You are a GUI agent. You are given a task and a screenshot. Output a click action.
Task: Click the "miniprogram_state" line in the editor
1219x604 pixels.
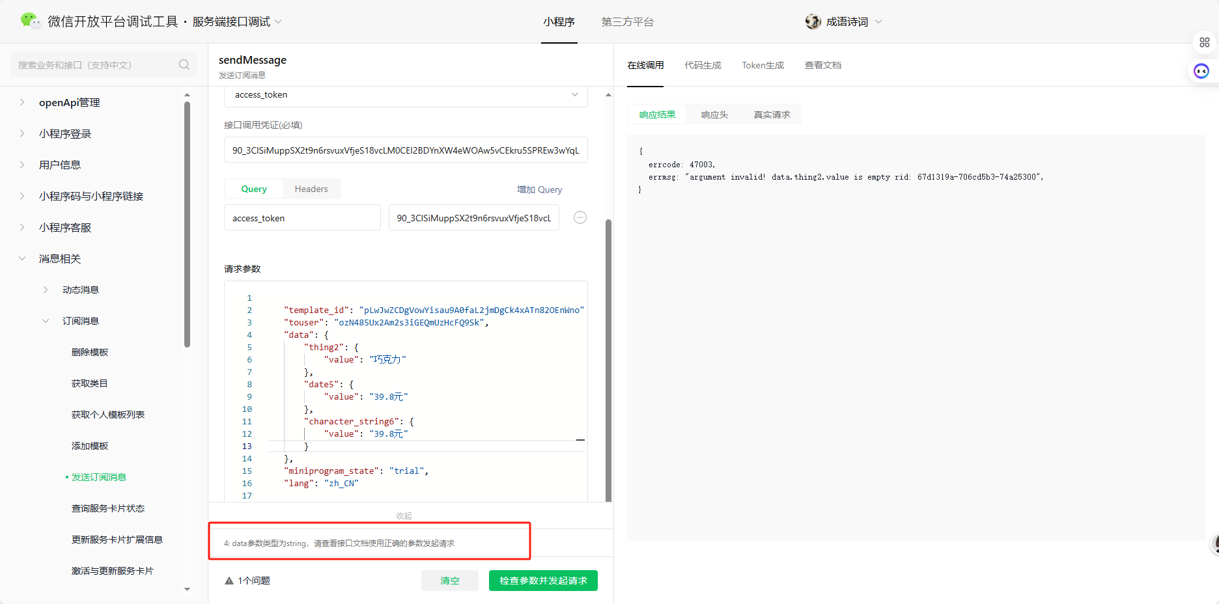pos(356,471)
